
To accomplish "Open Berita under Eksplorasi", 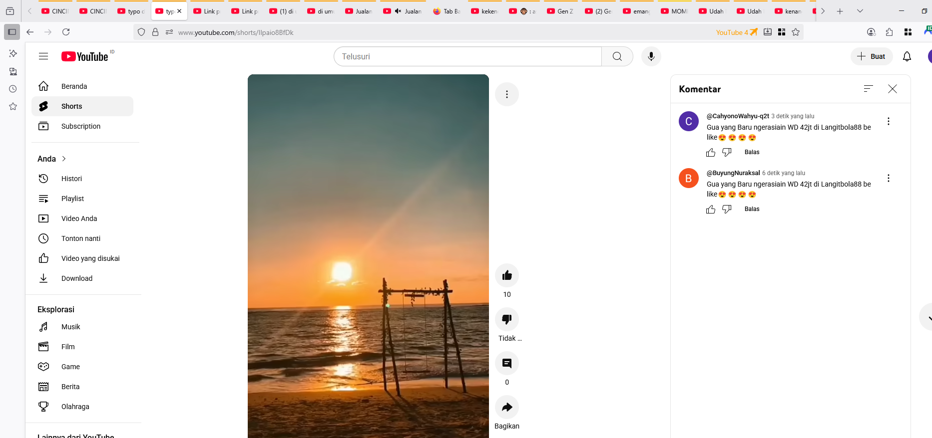I will [x=82, y=387].
